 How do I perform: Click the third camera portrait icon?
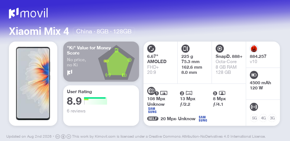[x=222, y=93]
